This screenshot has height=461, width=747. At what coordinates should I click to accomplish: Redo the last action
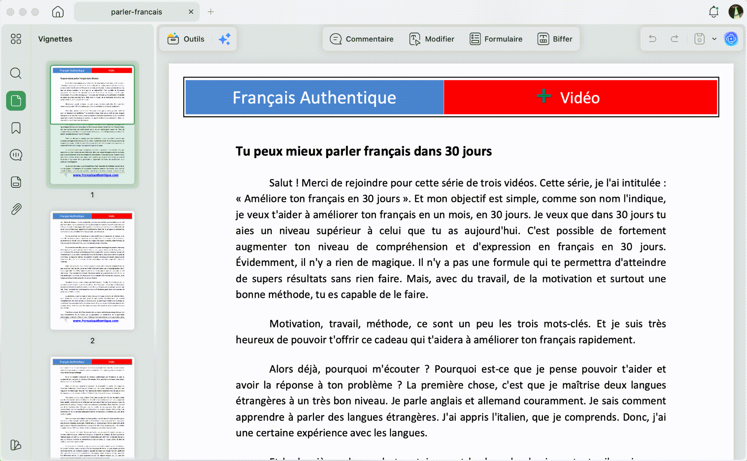[x=674, y=39]
